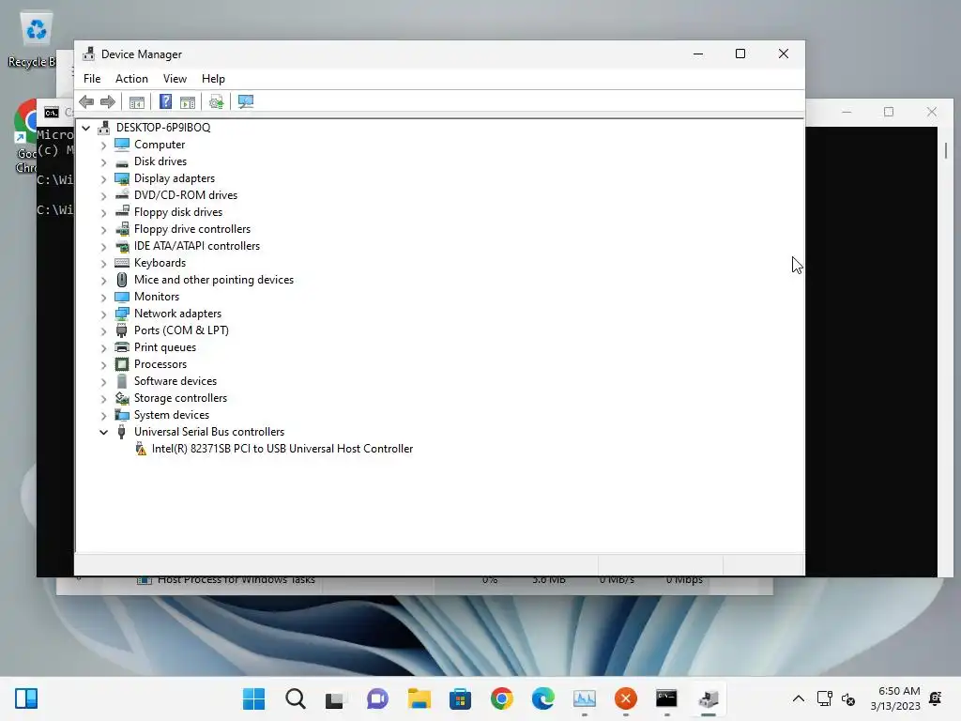The height and width of the screenshot is (721, 961).
Task: Collapse the DESKTOP-6P9IBOQ root node
Action: (86, 128)
